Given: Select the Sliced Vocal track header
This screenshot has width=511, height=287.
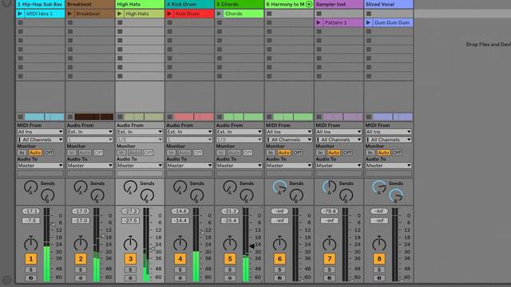Looking at the screenshot, I should (x=389, y=4).
